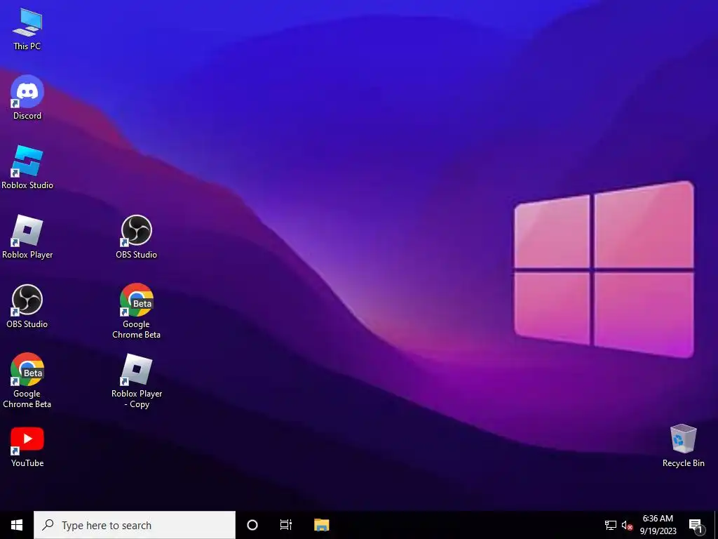The image size is (718, 539).
Task: Open the notification center icon
Action: tap(696, 525)
